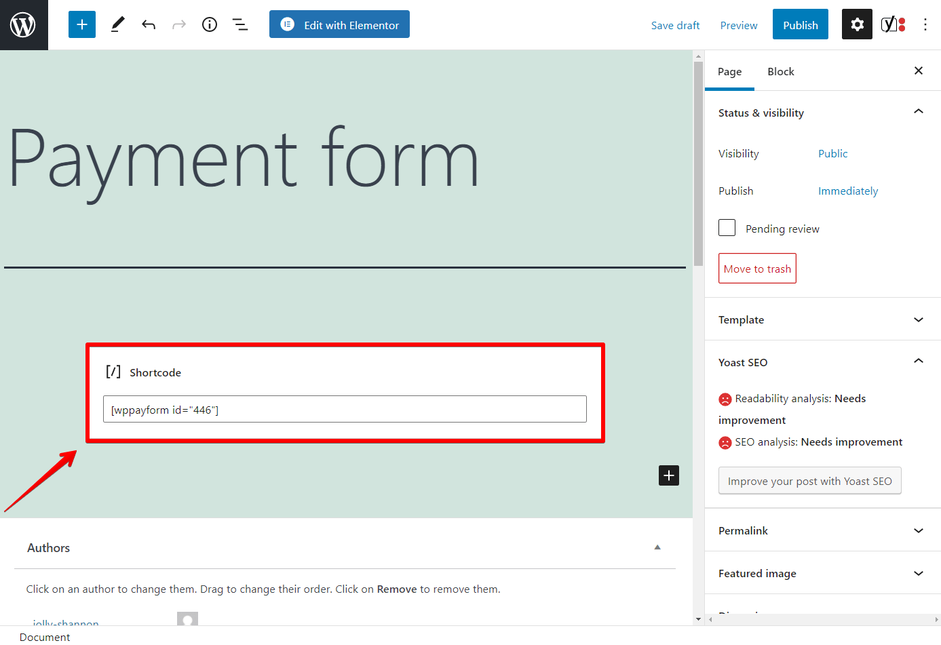Click inside the wppayform shortcode field
Screen dimensions: 941x645
point(344,408)
